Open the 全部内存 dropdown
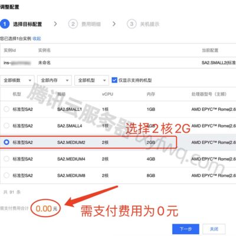 pyautogui.click(x=54, y=80)
